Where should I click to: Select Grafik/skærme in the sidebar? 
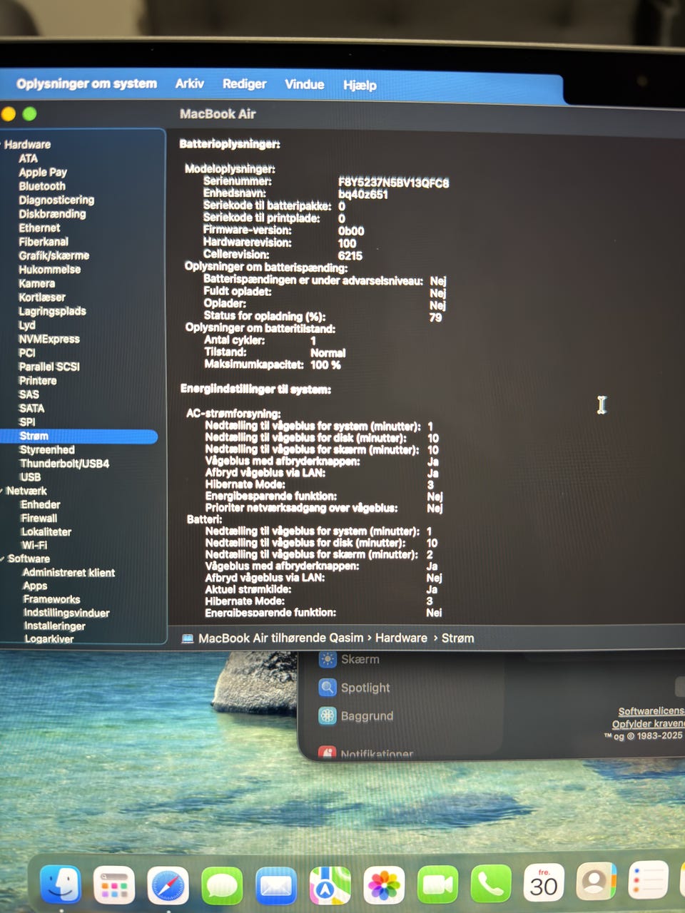click(54, 255)
